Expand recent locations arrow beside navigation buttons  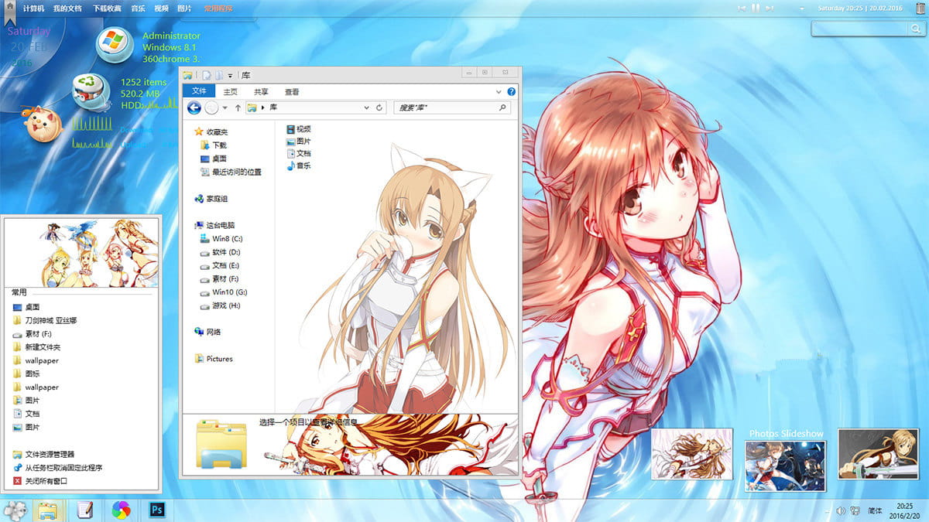click(224, 107)
